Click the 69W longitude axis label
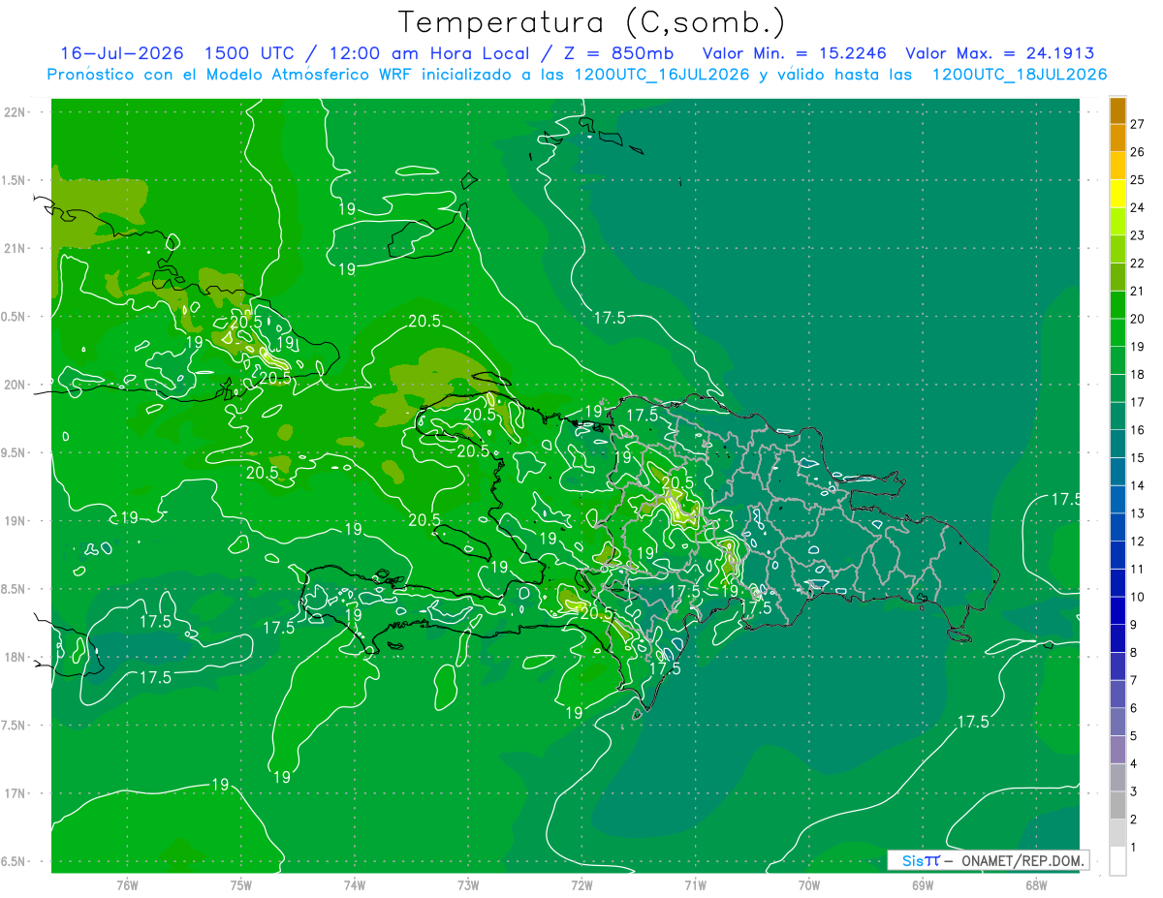Screen dimensions: 1163x898 click(923, 885)
